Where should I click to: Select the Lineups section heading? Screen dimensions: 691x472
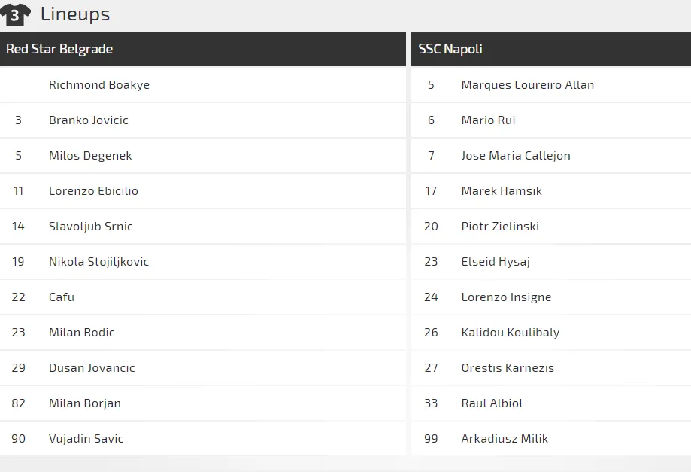click(x=75, y=14)
